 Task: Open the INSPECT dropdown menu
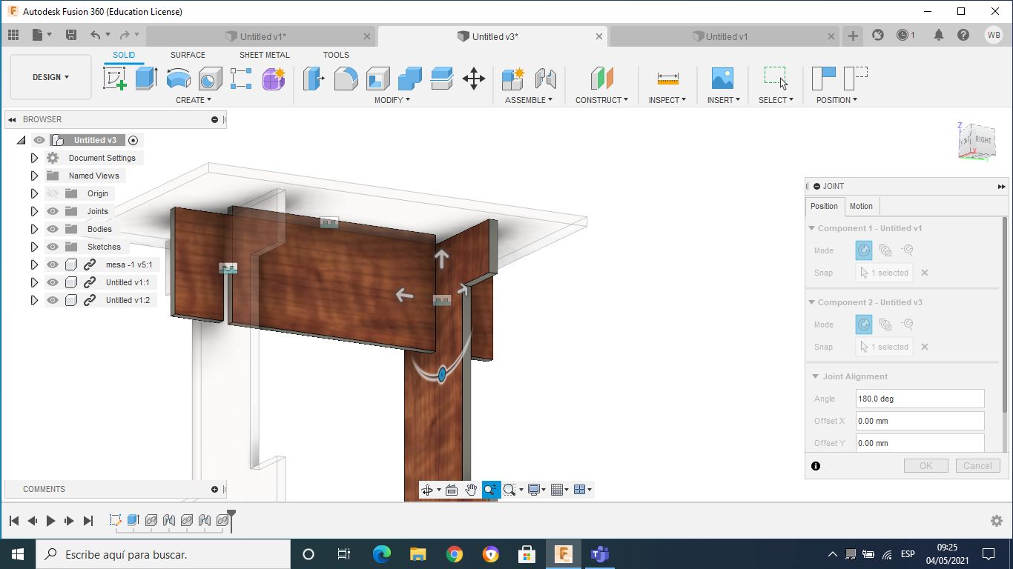click(x=667, y=100)
